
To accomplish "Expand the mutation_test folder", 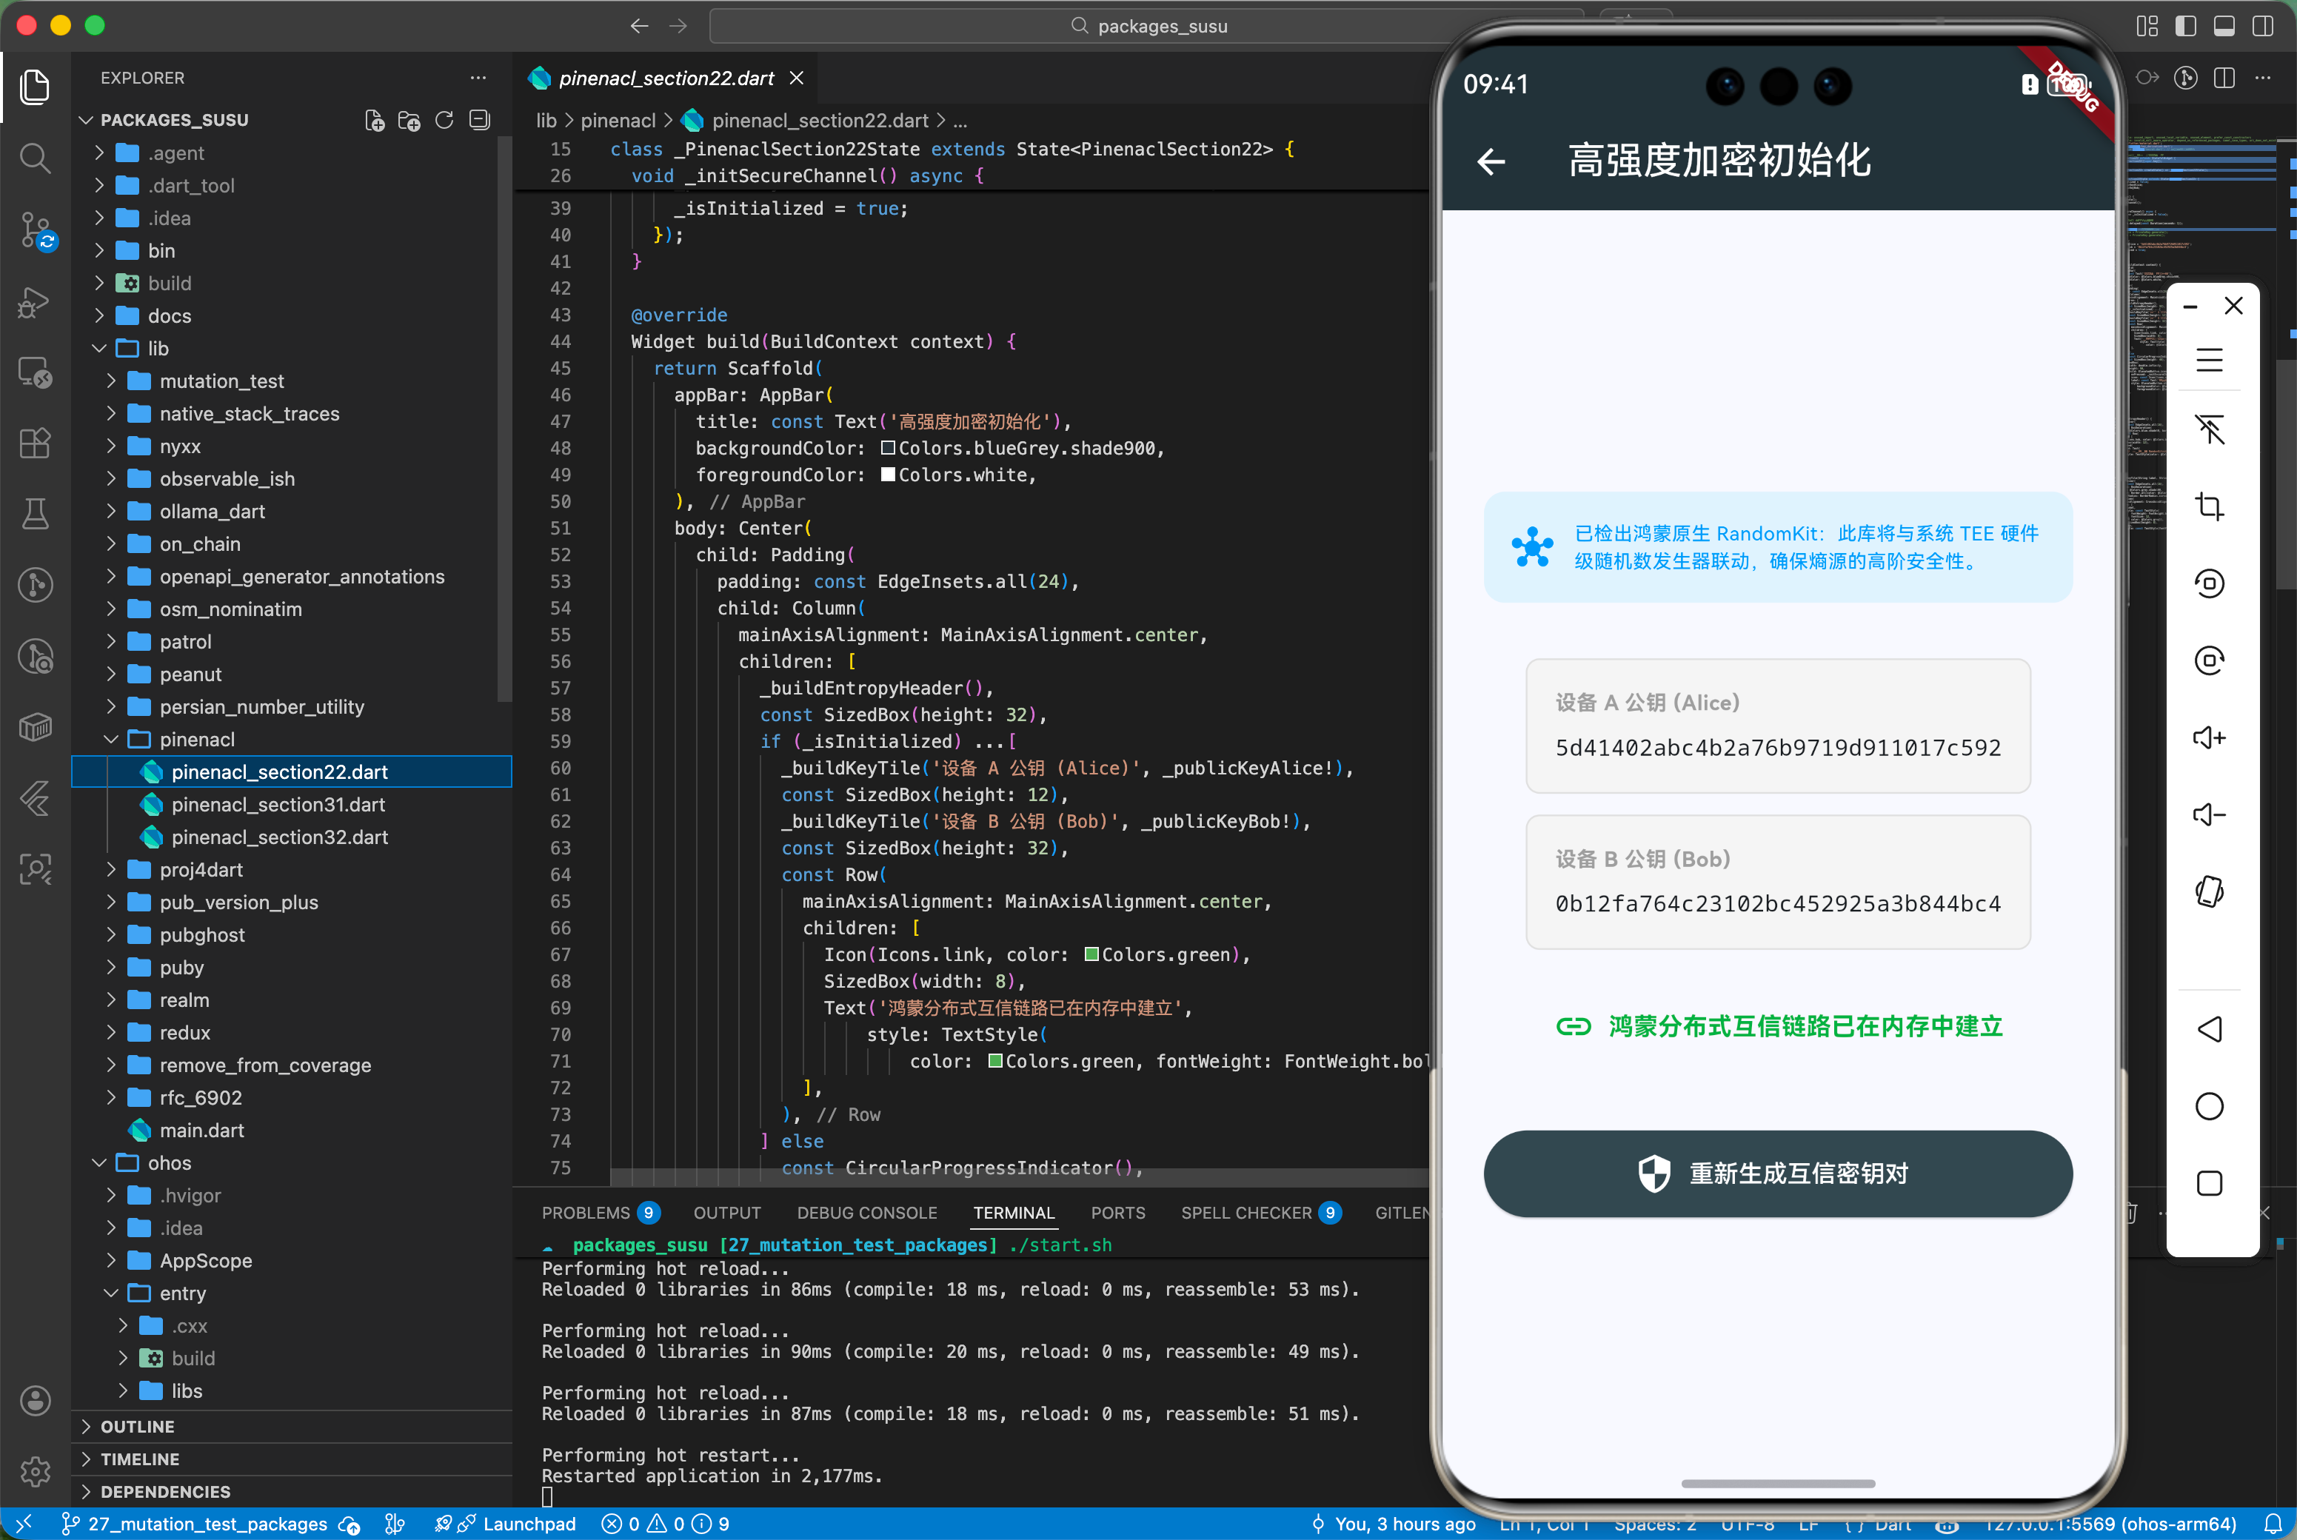I will coord(222,381).
